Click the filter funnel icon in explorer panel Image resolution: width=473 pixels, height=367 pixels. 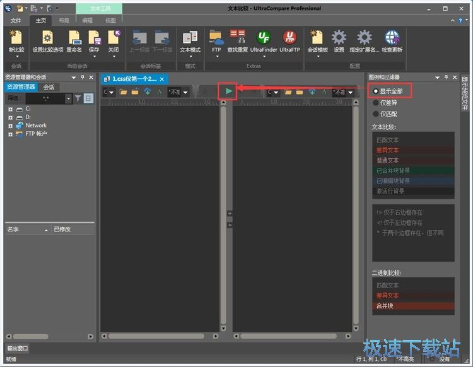click(78, 98)
